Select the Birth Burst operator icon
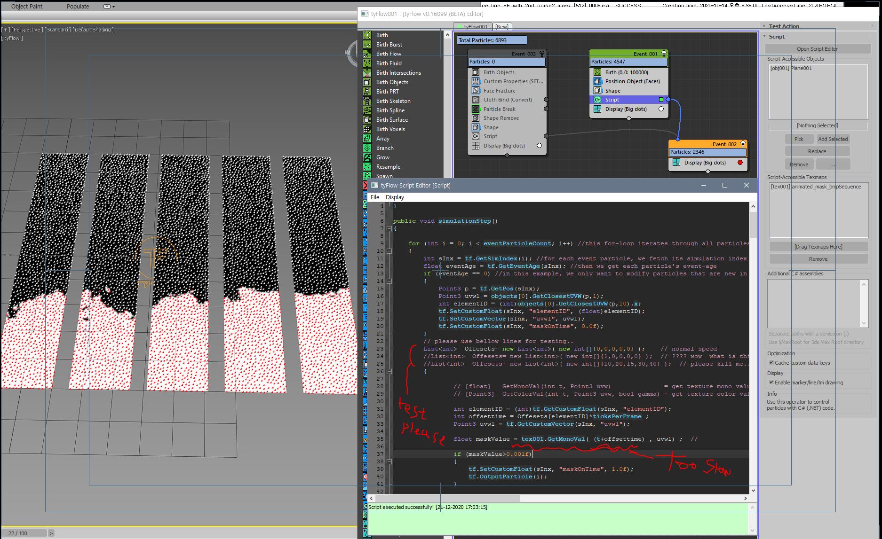 367,45
